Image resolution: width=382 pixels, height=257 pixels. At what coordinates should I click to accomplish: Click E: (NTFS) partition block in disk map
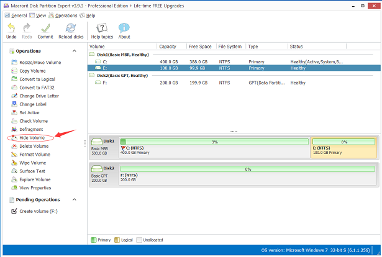(x=343, y=148)
